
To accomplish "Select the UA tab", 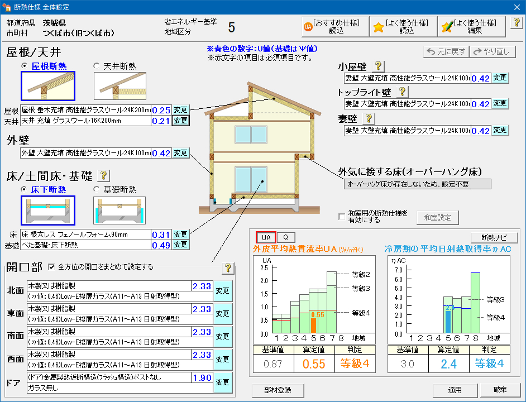I will [x=266, y=237].
